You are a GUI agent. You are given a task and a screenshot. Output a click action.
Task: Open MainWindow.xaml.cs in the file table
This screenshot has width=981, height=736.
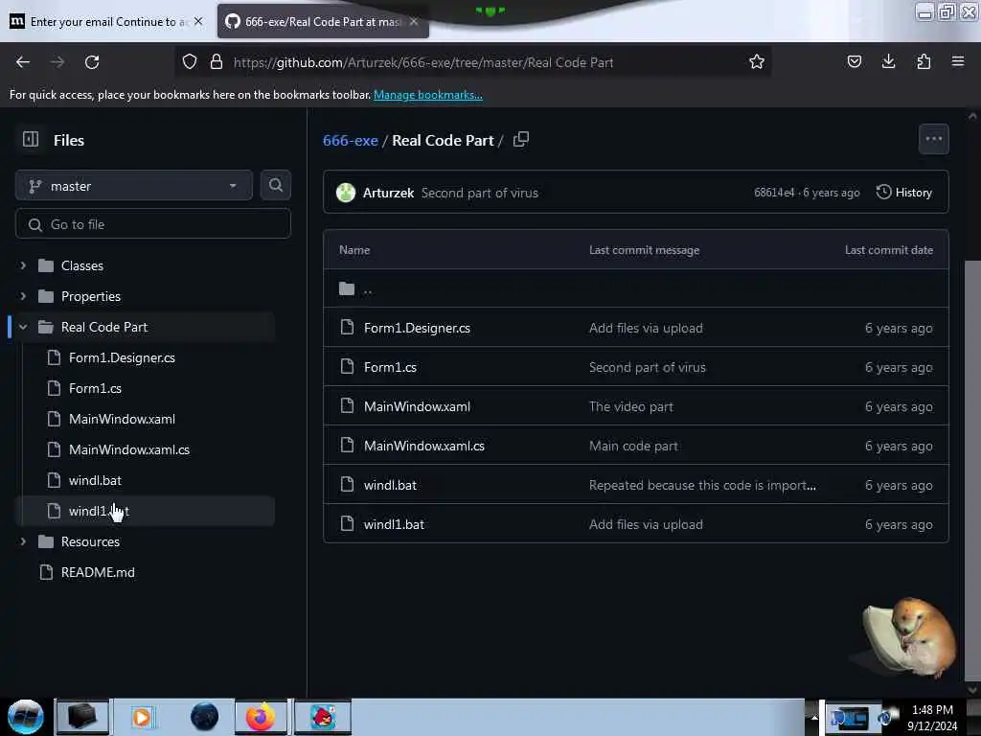(x=424, y=447)
